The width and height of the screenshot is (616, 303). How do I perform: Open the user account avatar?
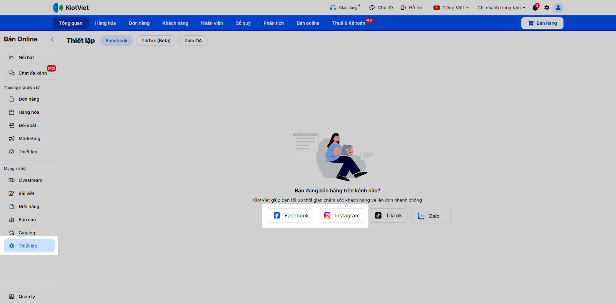[558, 8]
